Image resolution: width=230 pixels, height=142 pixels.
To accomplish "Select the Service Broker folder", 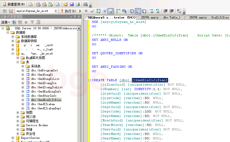I will pyautogui.click(x=37, y=125).
